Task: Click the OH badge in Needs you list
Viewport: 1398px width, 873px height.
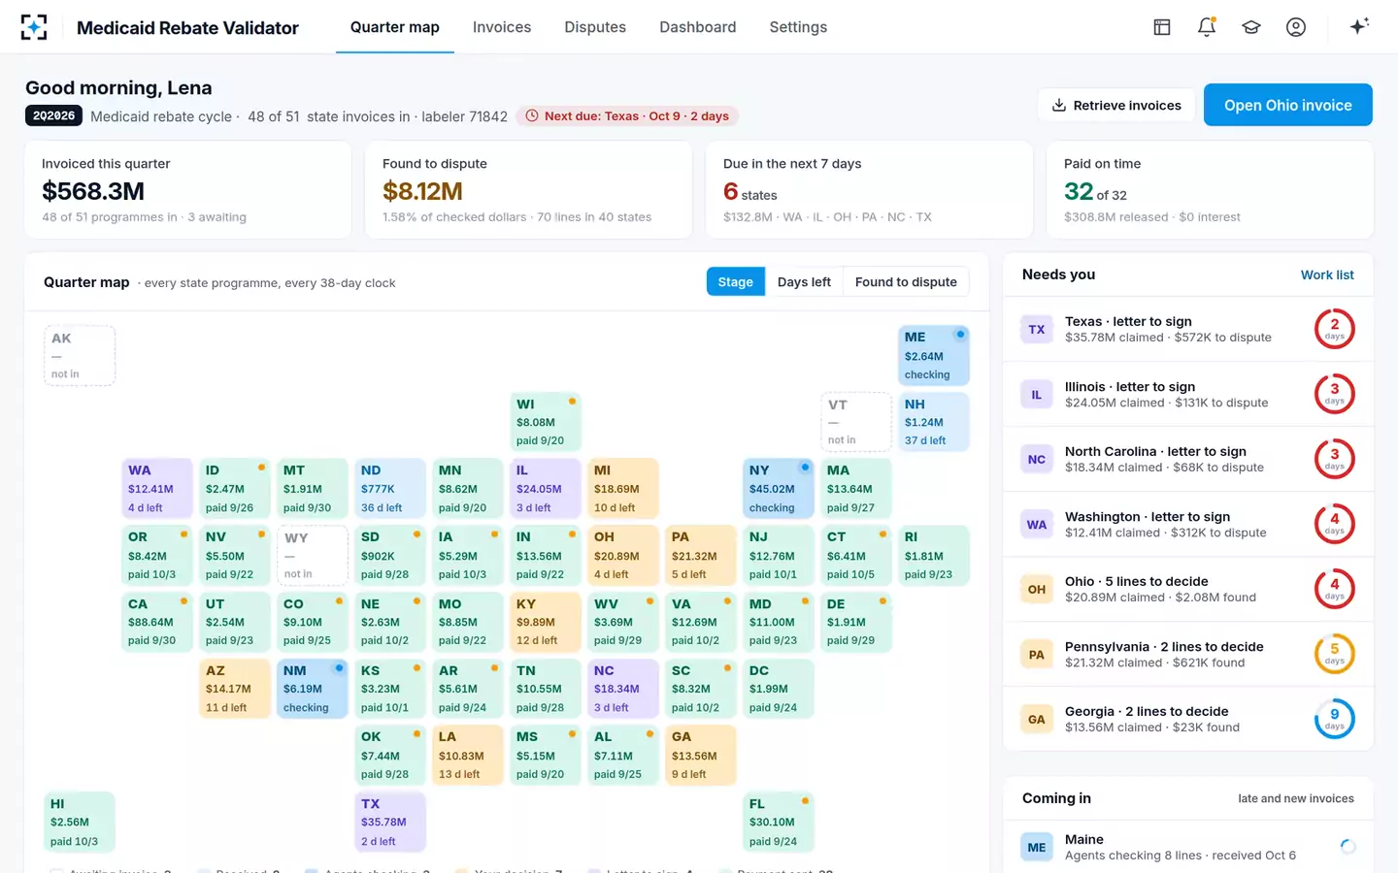Action: coord(1037,590)
